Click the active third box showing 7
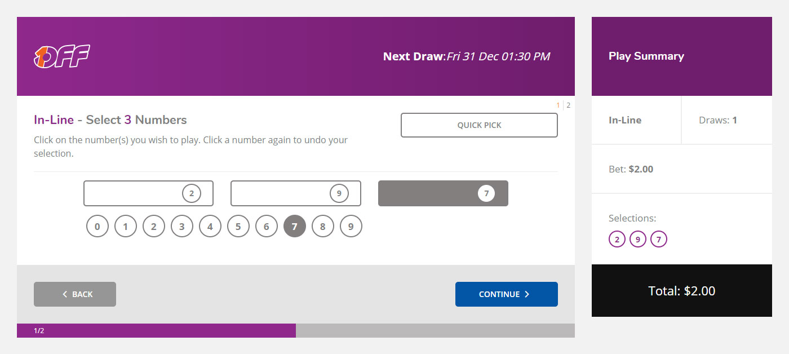This screenshot has width=789, height=354. 443,193
